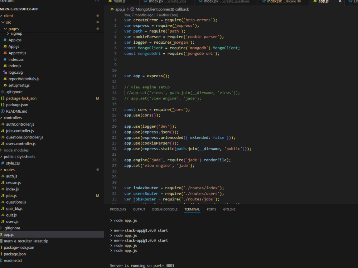Open the Explorer more actions ellipsis
Image resolution: width=358 pixels, height=268 pixels.
(x=97, y=1)
